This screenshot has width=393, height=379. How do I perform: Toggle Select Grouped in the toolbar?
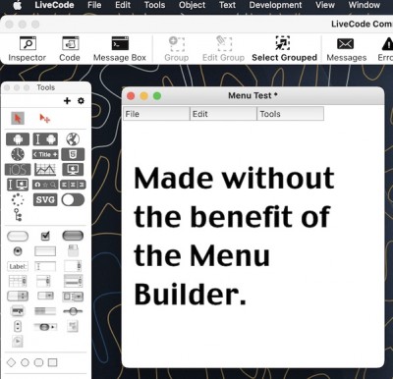284,49
